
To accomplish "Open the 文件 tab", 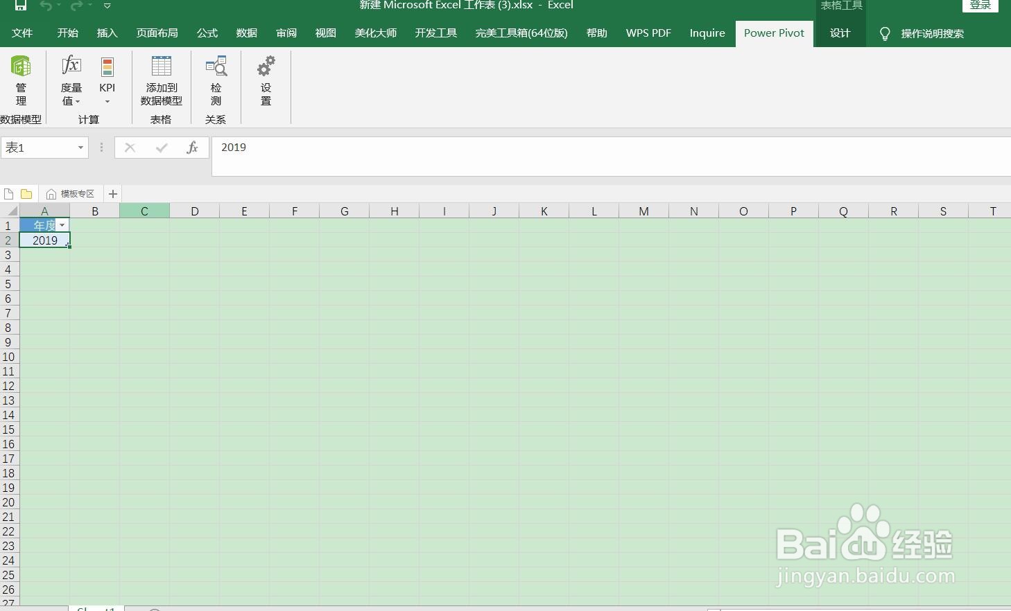I will [22, 33].
